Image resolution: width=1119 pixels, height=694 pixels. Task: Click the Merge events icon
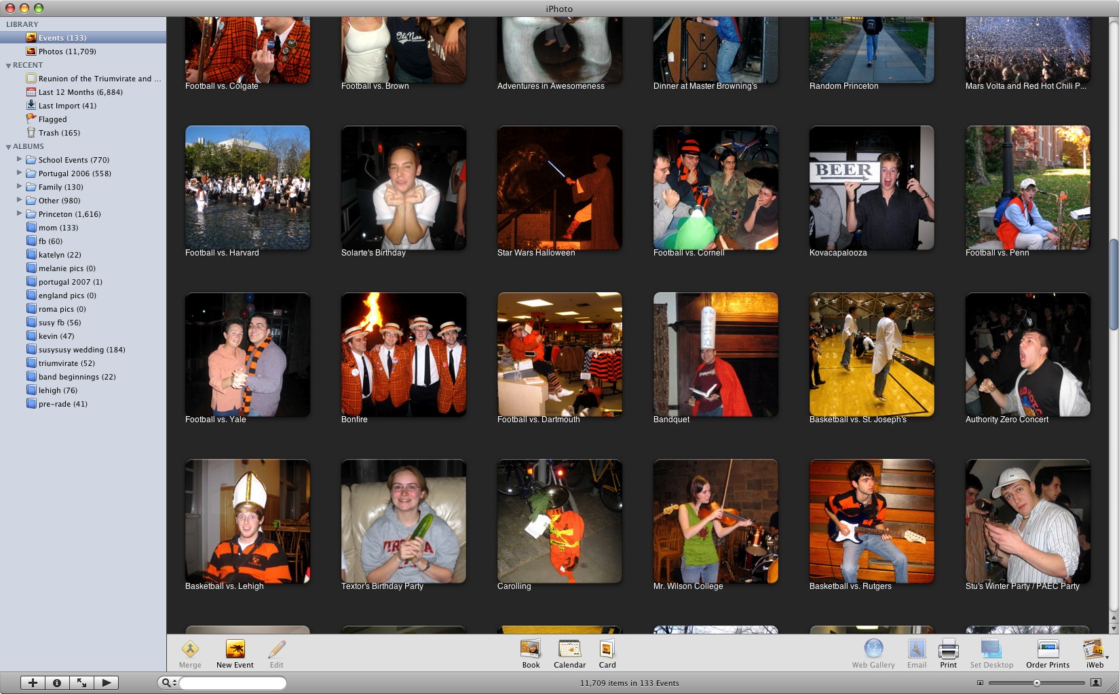[x=190, y=649]
